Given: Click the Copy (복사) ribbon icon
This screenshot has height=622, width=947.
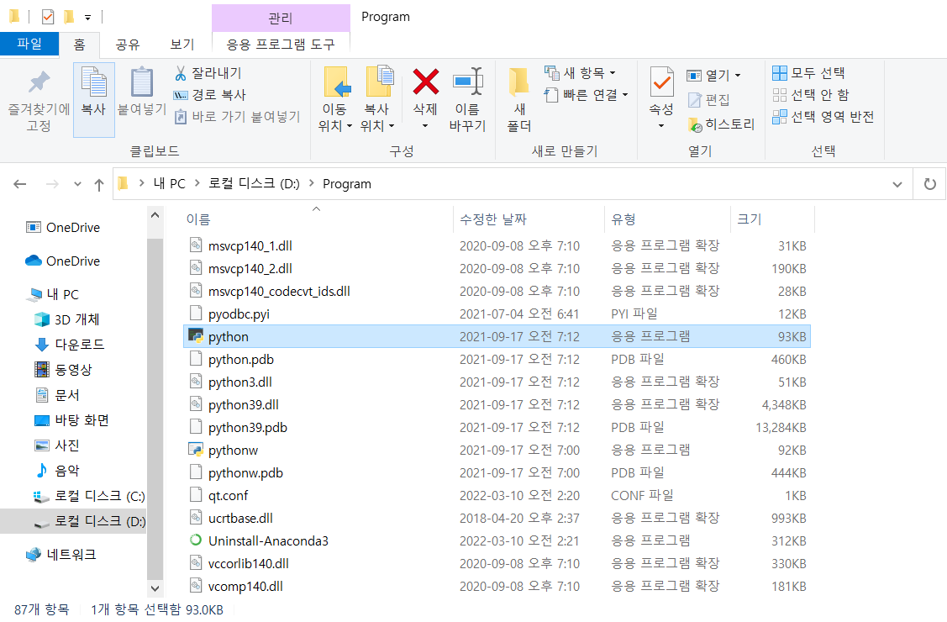Looking at the screenshot, I should click(93, 82).
